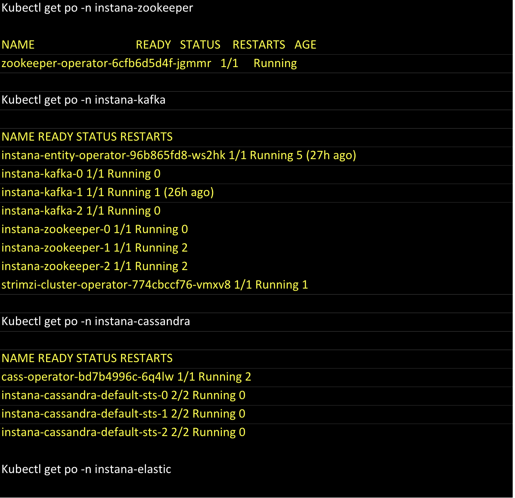Select the instana-entity-operator-96b865fd8-ws2hk row
The height and width of the screenshot is (498, 515).
(179, 155)
